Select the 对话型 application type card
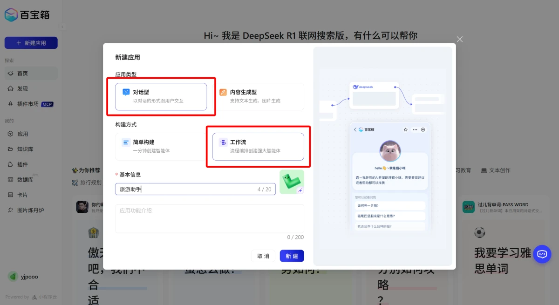Image resolution: width=559 pixels, height=305 pixels. click(x=161, y=97)
